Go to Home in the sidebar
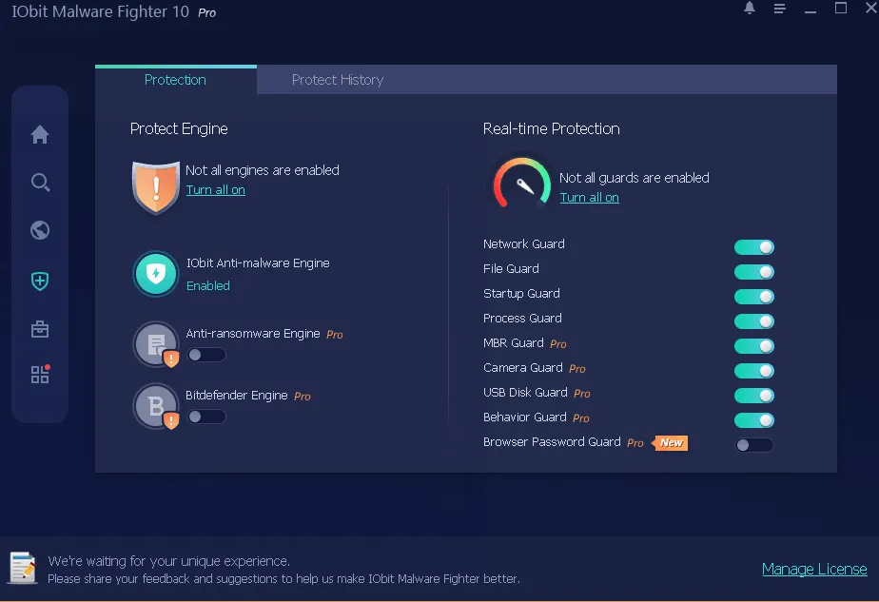The height and width of the screenshot is (602, 879). click(x=40, y=135)
